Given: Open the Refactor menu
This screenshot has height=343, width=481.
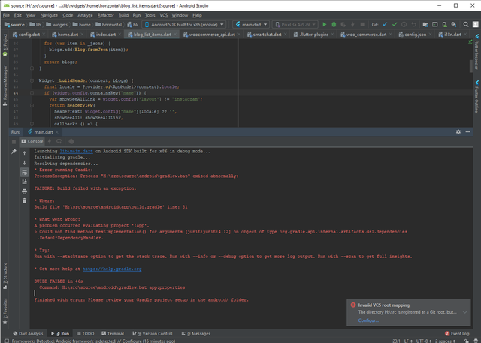Looking at the screenshot, I should coord(105,15).
